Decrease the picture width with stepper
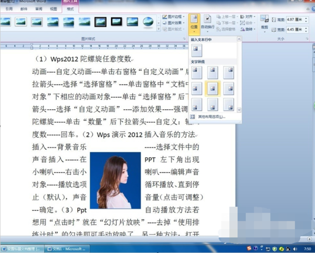315x253 pixels. pos(306,31)
